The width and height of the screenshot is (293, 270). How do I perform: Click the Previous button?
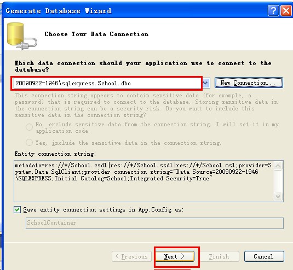[x=132, y=256]
